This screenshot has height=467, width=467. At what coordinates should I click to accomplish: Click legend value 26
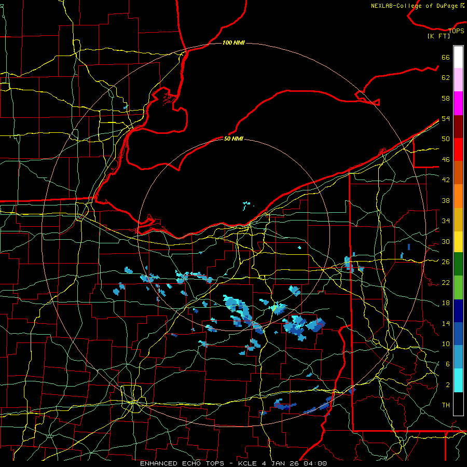[446, 262]
